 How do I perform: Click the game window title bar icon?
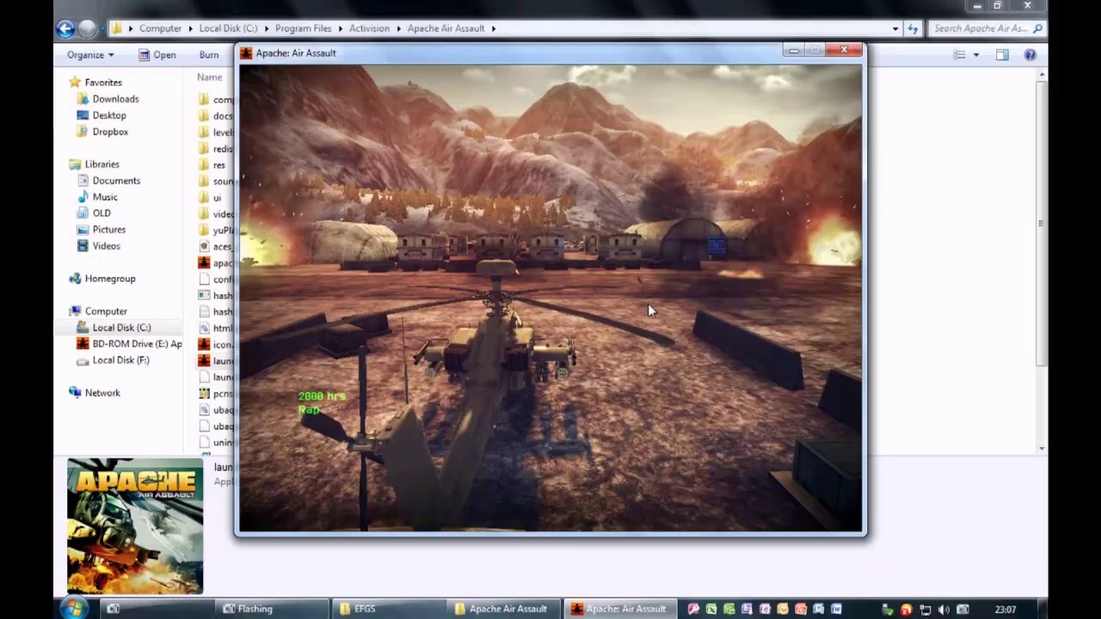coord(246,53)
